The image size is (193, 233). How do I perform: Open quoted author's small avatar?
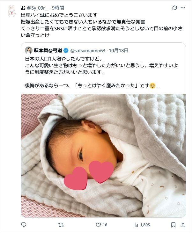click(28, 50)
